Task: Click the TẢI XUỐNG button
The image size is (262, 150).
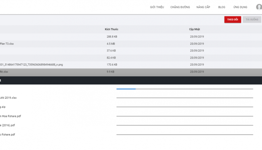Action: pyautogui.click(x=252, y=20)
